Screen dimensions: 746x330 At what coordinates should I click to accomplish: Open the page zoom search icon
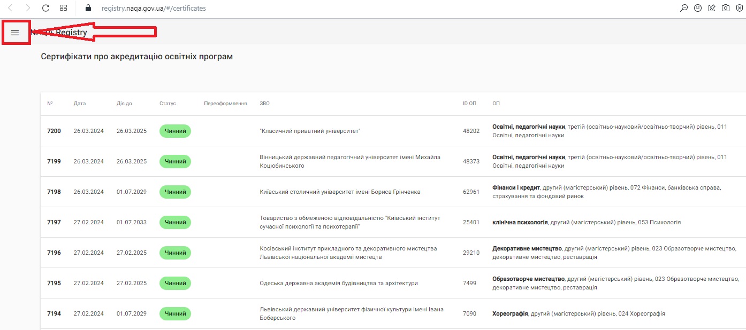684,8
